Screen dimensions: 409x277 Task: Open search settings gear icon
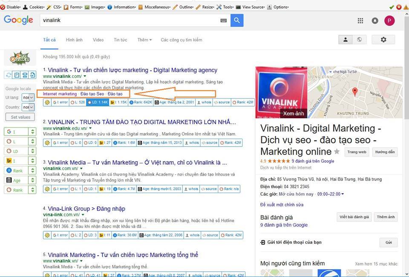pyautogui.click(x=383, y=40)
